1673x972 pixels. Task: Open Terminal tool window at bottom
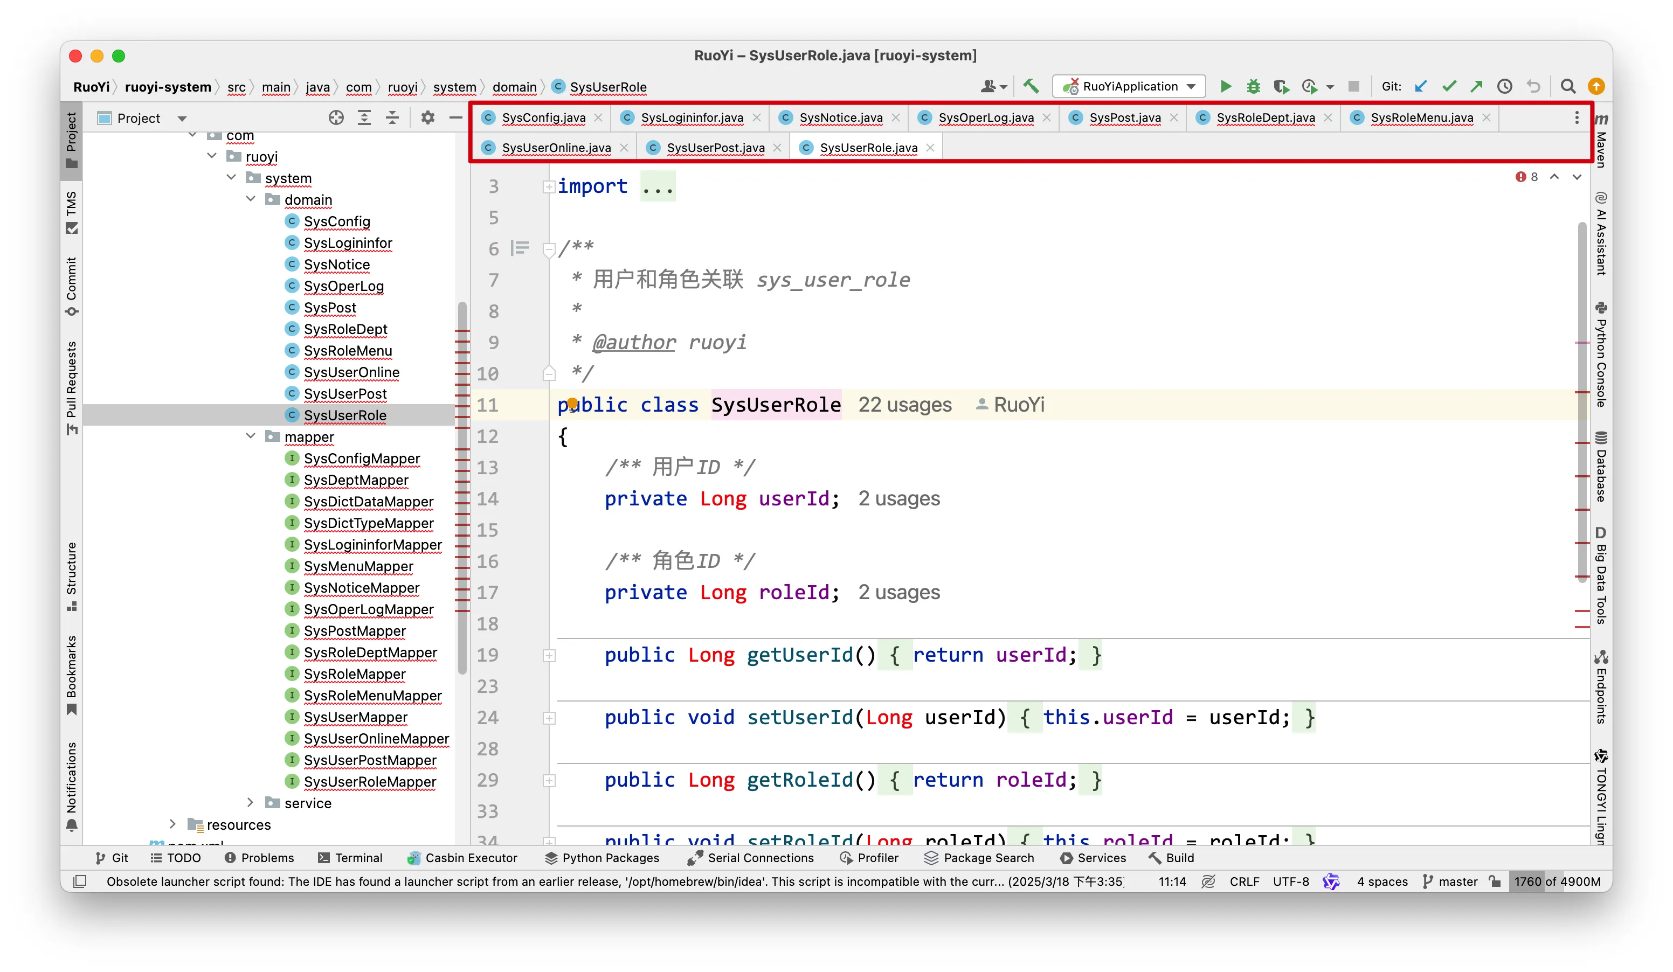[350, 857]
